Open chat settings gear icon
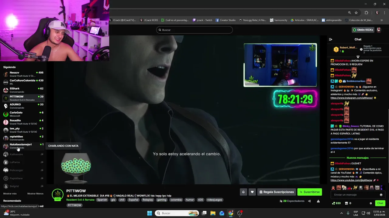Viewport: 389px width, 218px height. pyautogui.click(x=371, y=203)
